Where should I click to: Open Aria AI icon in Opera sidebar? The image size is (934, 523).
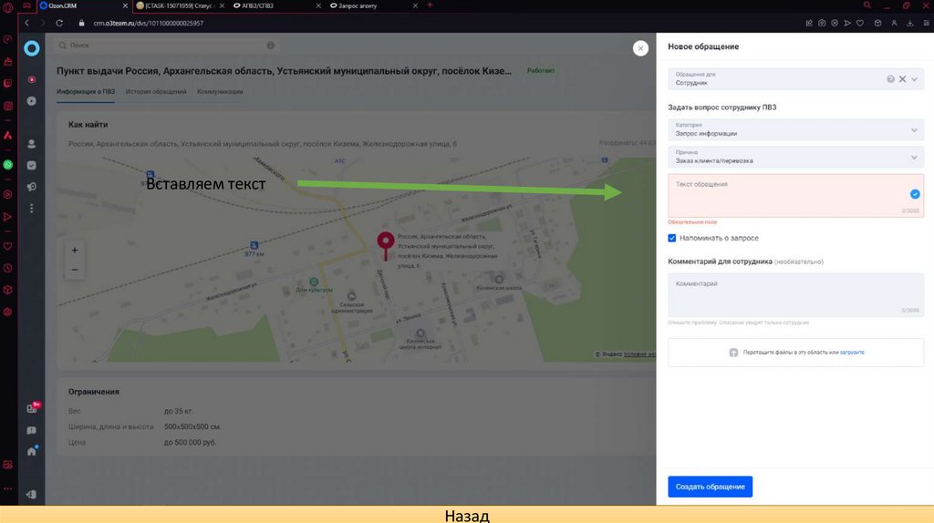(x=7, y=136)
